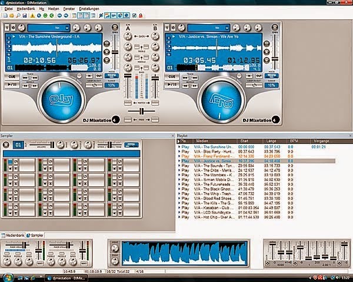Click the open folder toolbar icon
The width and height of the screenshot is (353, 282).
pyautogui.click(x=12, y=15)
